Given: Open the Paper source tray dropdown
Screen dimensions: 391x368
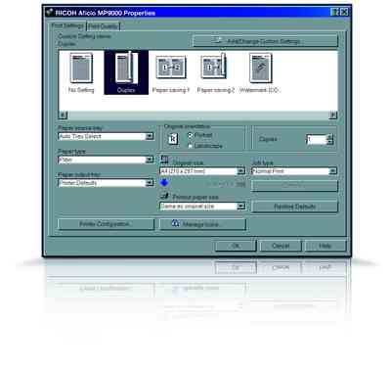Looking at the screenshot, I should click(x=150, y=136).
